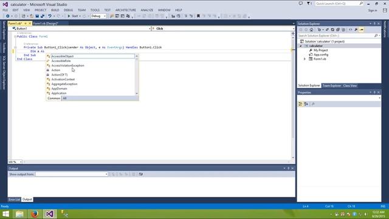Image resolution: width=389 pixels, height=219 pixels.
Task: Click the editor vertical scrollbar down arrow
Action: pos(293,158)
